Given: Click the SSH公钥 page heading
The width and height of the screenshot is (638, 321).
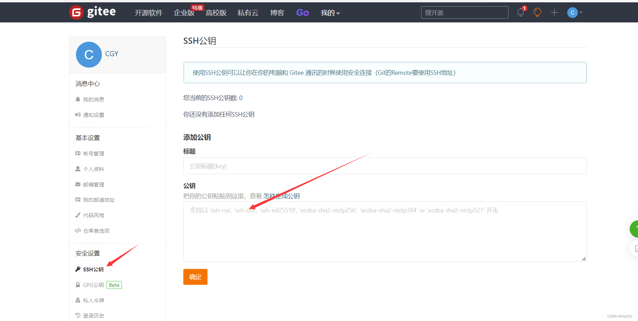Looking at the screenshot, I should [200, 41].
